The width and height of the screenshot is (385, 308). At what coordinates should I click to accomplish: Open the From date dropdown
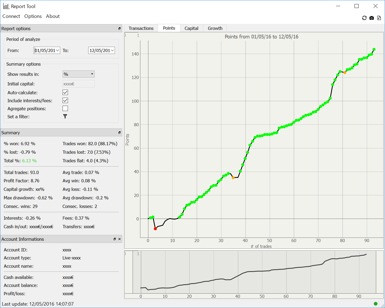pyautogui.click(x=57, y=50)
